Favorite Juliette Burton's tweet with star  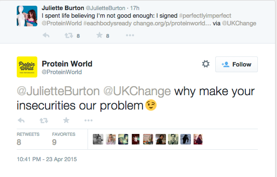tap(100, 35)
